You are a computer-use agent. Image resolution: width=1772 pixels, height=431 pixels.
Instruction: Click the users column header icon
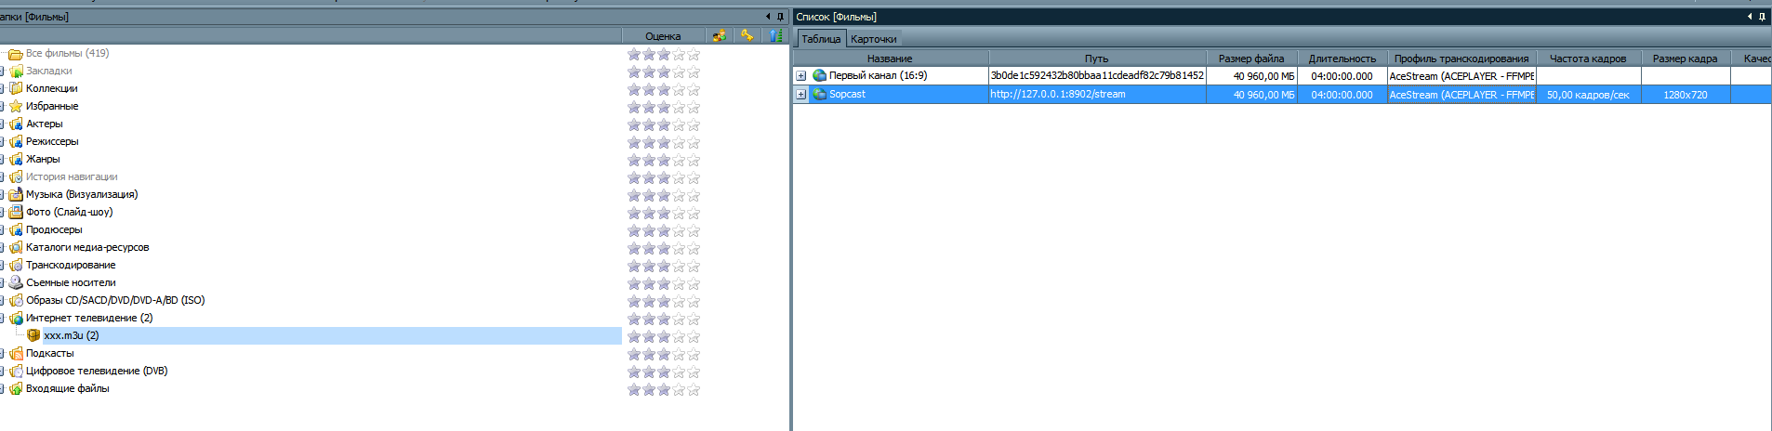click(x=719, y=36)
